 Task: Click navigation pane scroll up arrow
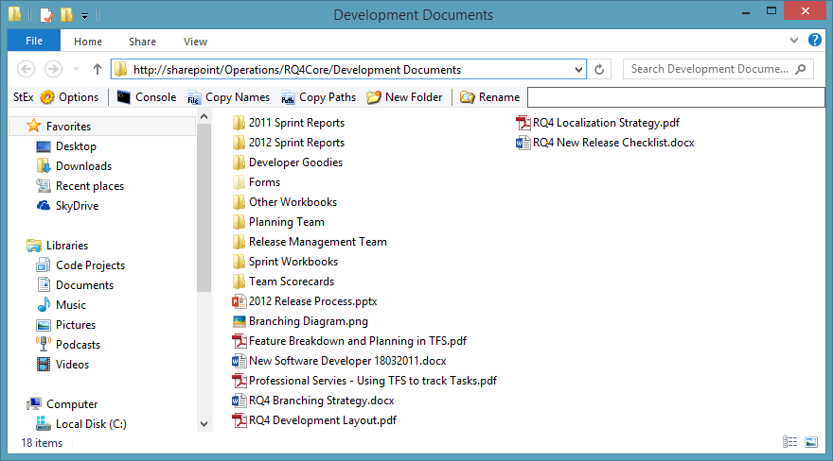point(204,116)
